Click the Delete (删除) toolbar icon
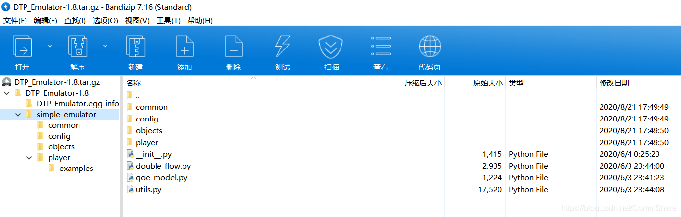The width and height of the screenshot is (681, 217). point(234,47)
